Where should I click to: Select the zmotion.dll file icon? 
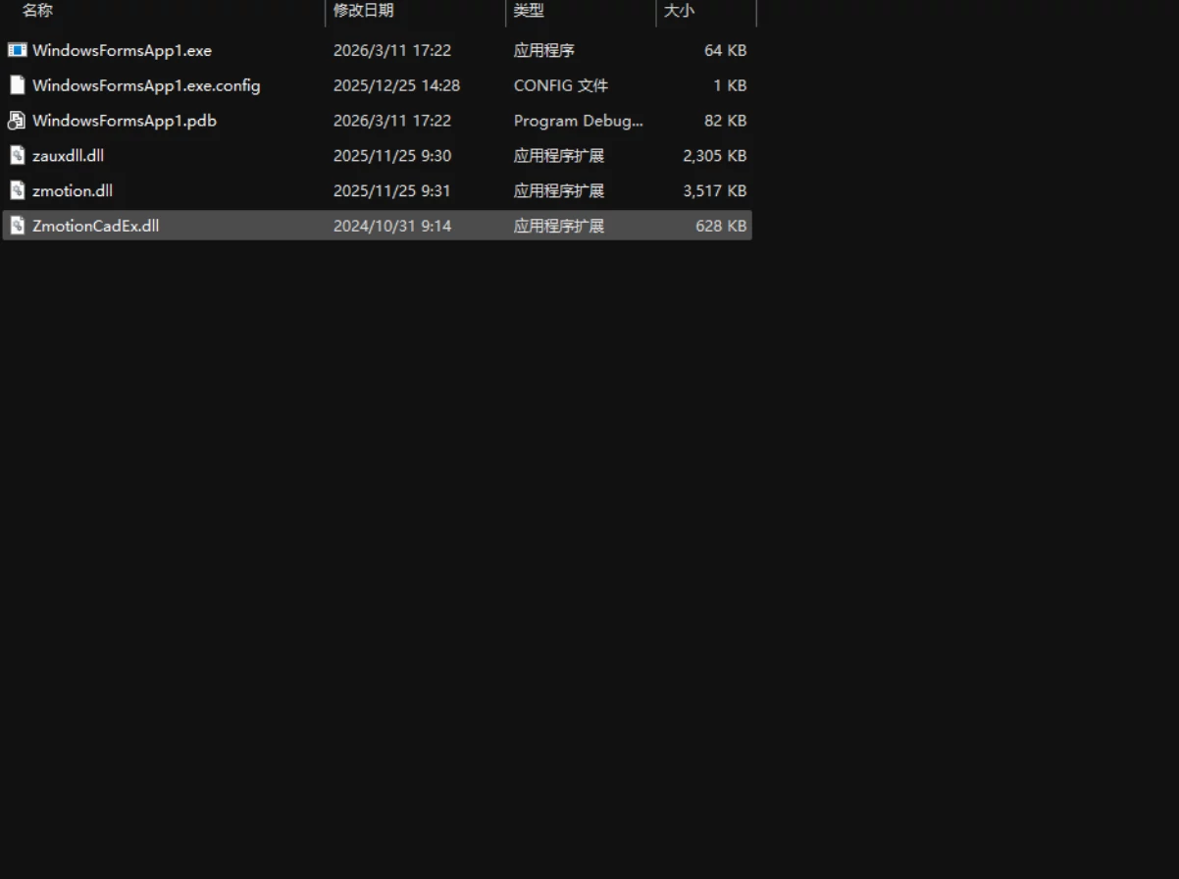click(x=17, y=190)
